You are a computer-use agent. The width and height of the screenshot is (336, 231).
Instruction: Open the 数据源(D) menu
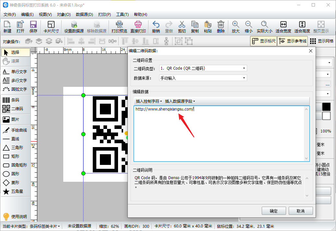point(84,15)
